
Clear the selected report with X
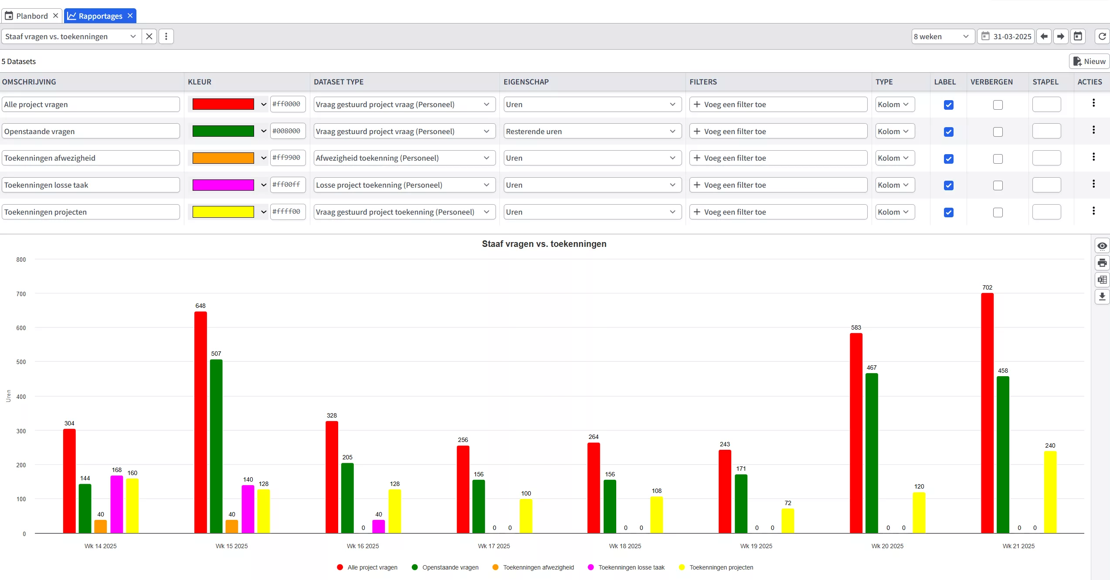pyautogui.click(x=149, y=37)
